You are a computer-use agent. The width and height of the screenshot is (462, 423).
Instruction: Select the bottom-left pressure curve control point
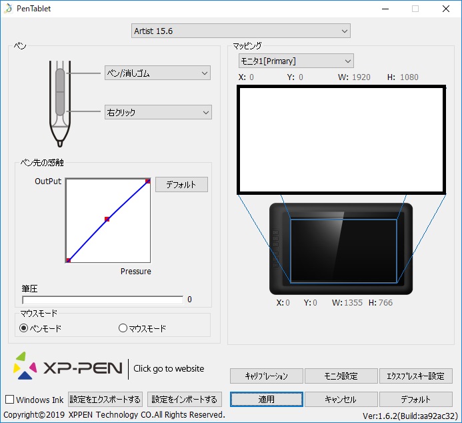pos(68,260)
